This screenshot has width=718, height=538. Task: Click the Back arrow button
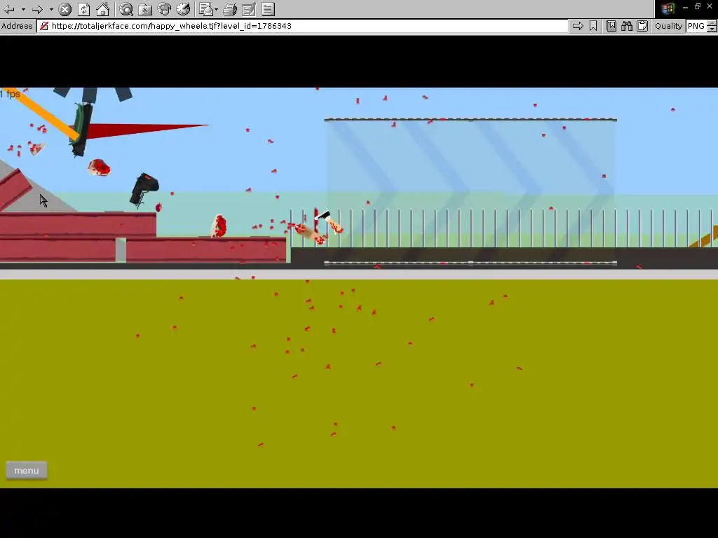[9, 9]
